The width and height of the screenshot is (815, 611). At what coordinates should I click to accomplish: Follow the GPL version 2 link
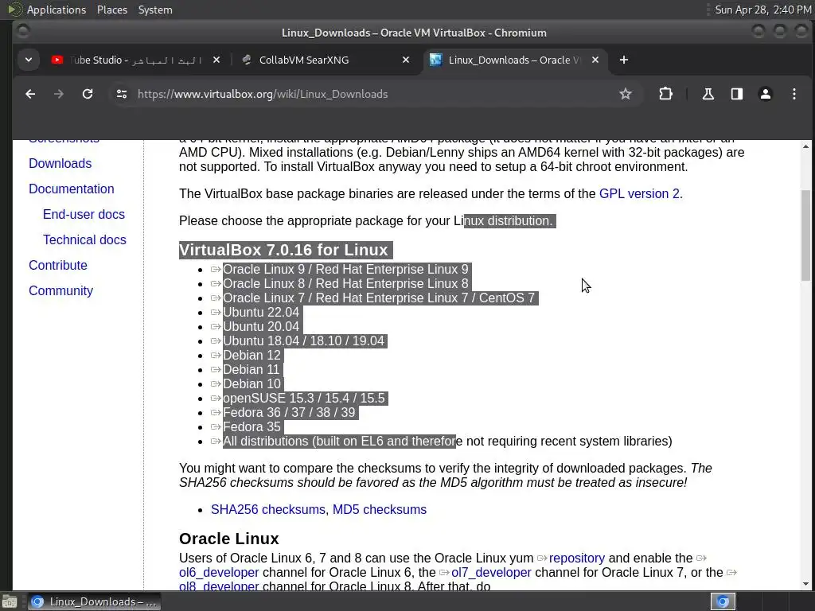point(639,194)
